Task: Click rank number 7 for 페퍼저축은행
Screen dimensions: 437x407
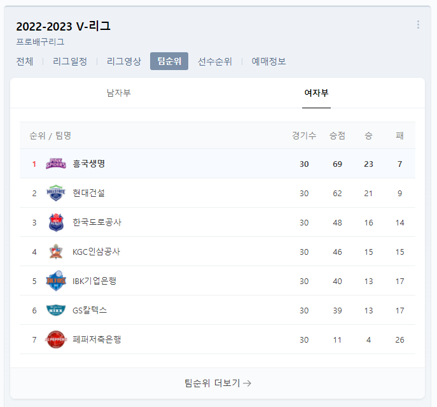Action: pos(34,339)
